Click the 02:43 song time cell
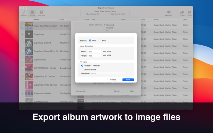This screenshot has width=213, height=133. point(144,32)
